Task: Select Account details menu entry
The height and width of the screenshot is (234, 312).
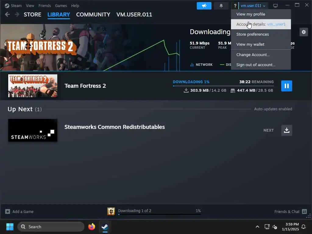Action: (261, 24)
